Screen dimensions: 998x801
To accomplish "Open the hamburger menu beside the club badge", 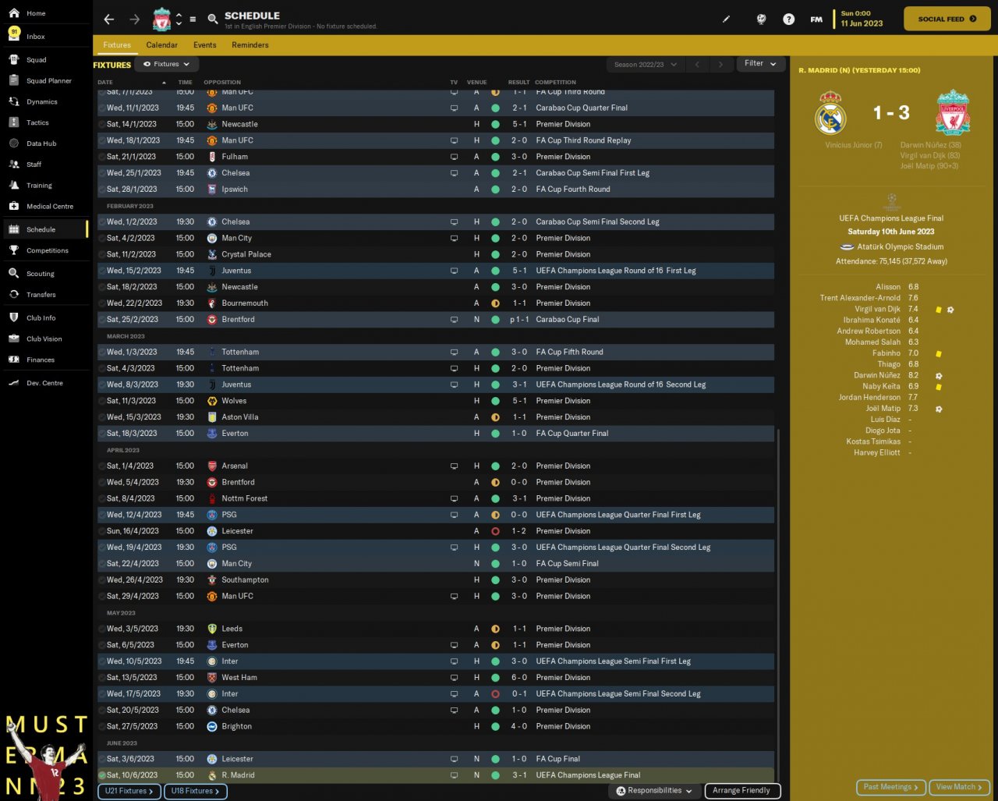I will tap(193, 19).
